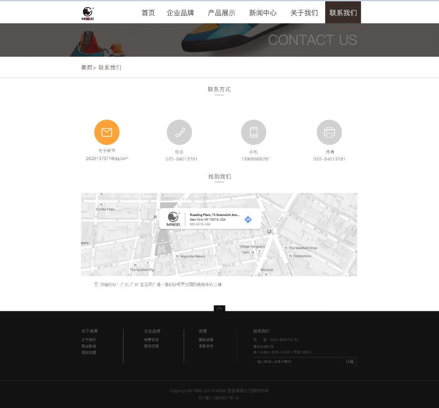The image size is (439, 408).
Task: Click the fax printer icon
Action: 329,132
